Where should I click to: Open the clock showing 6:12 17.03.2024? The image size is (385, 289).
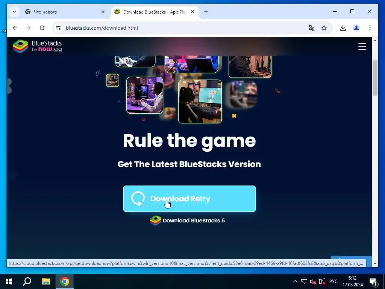click(353, 281)
